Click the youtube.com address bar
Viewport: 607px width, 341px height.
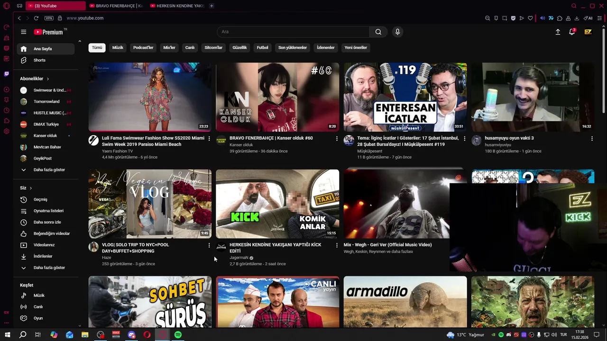[85, 18]
